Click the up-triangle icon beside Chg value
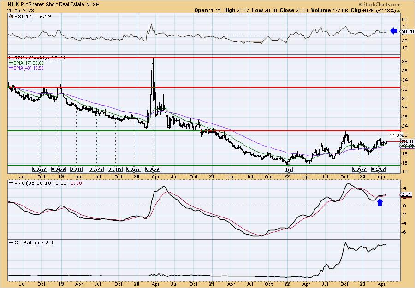 (398, 11)
